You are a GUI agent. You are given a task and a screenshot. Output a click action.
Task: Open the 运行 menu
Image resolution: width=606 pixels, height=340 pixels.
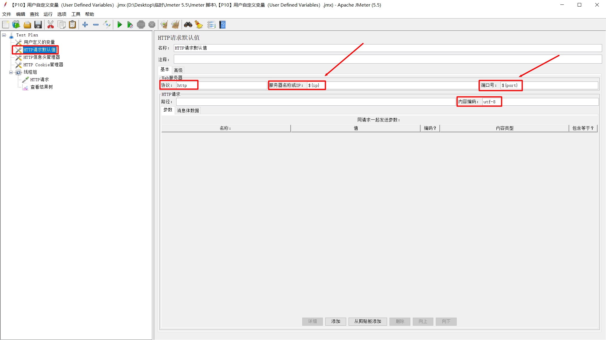click(48, 14)
